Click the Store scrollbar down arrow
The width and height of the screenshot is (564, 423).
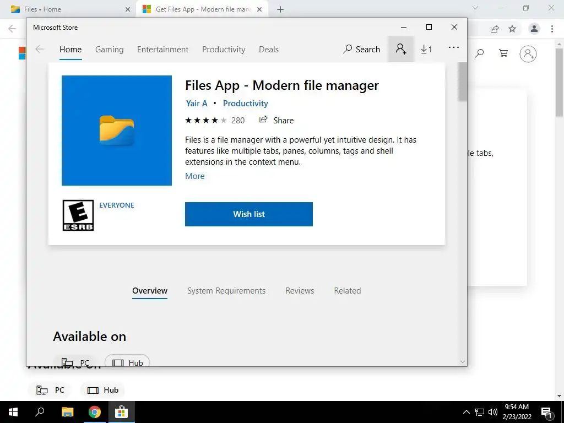click(463, 361)
